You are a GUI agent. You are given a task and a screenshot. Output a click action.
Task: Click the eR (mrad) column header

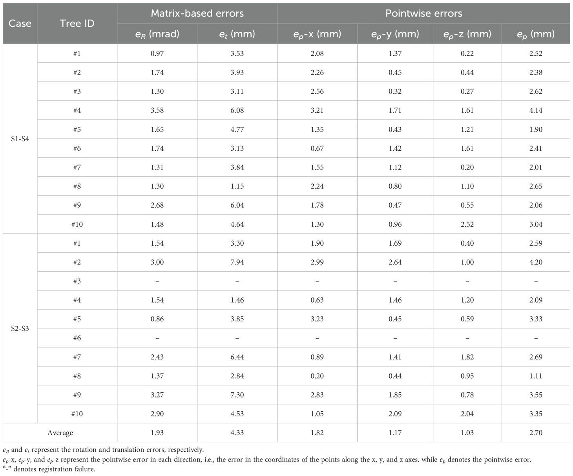coord(157,34)
